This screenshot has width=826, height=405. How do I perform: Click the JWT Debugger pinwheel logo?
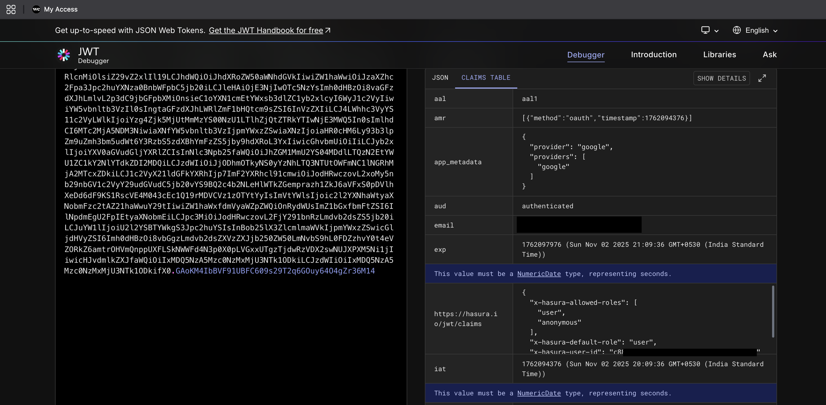[x=64, y=55]
